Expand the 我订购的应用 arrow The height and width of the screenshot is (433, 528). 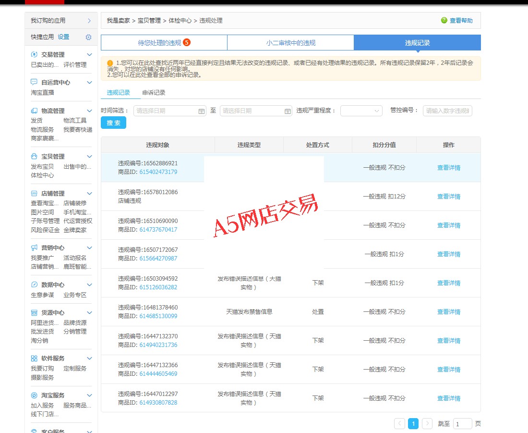89,21
